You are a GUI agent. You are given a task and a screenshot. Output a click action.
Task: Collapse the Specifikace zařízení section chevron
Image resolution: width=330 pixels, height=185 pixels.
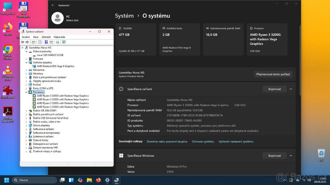pyautogui.click(x=291, y=89)
